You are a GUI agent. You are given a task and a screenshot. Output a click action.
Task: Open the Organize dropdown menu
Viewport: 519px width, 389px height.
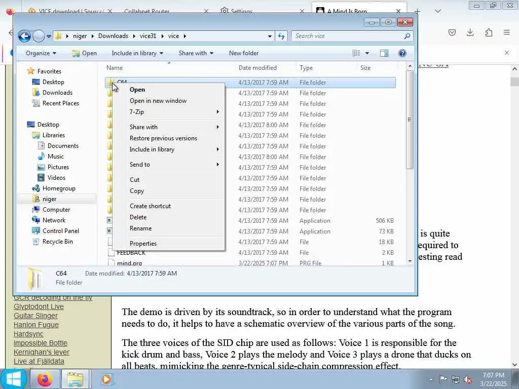click(x=41, y=53)
